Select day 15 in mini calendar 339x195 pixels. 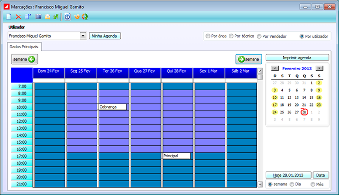click(x=312, y=97)
